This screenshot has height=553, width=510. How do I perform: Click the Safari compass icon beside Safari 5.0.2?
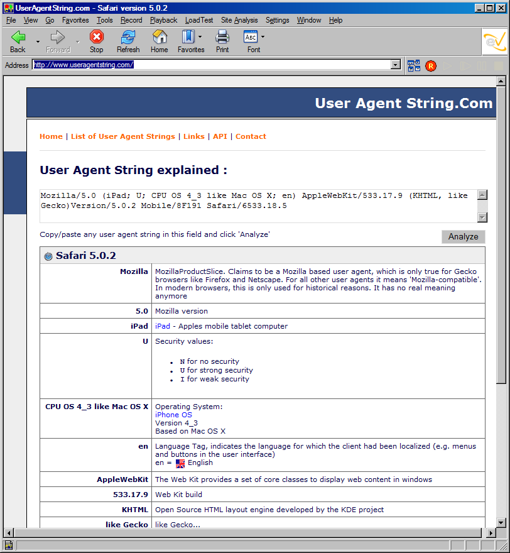pos(48,256)
